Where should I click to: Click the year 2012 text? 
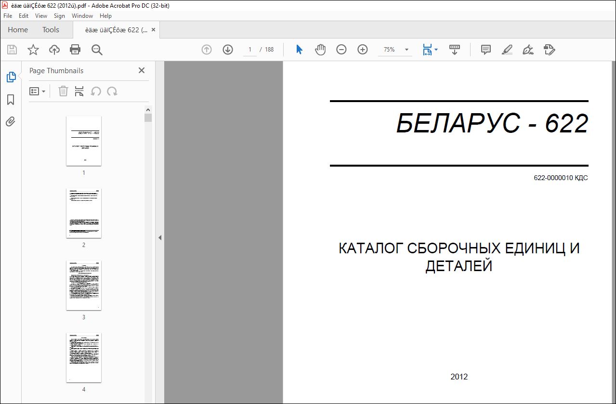pos(459,377)
